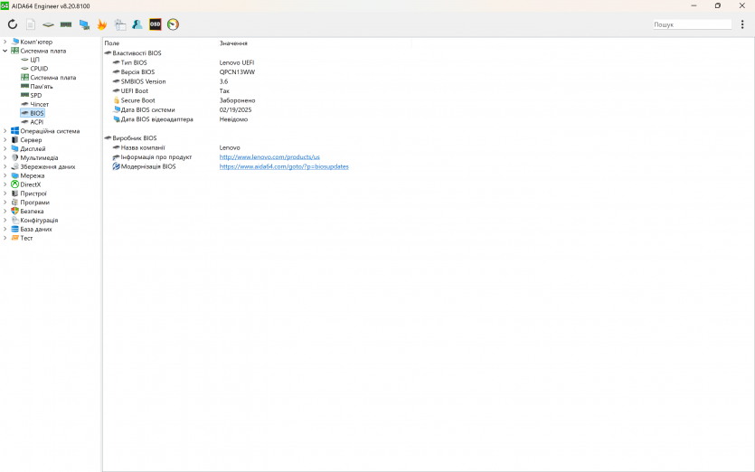Open the aida64.com biosupdates link
This screenshot has width=755, height=472.
284,166
